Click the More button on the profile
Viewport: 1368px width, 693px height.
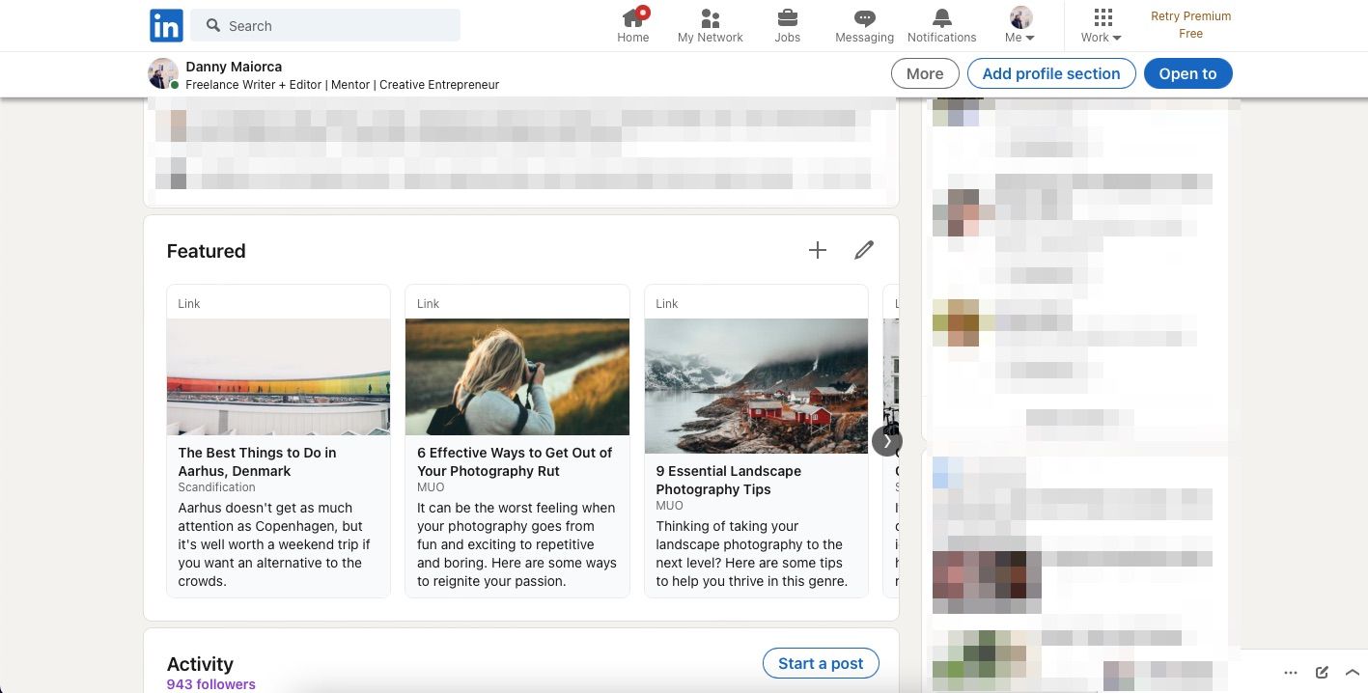[923, 73]
